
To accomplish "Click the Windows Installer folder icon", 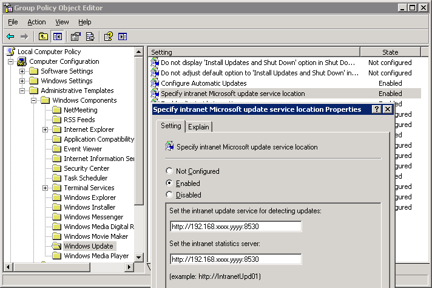I will click(x=57, y=207).
